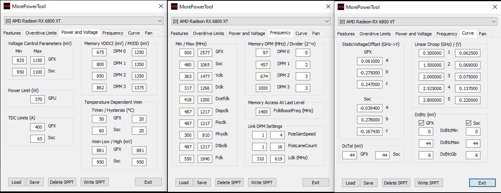Screen dimensions: 501x193
Task: Select Fan tab in left window
Action: coord(148,33)
